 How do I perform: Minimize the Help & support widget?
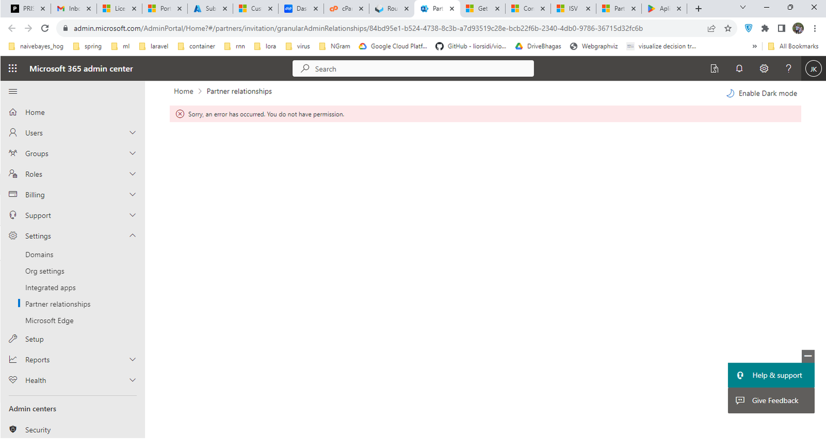point(808,356)
